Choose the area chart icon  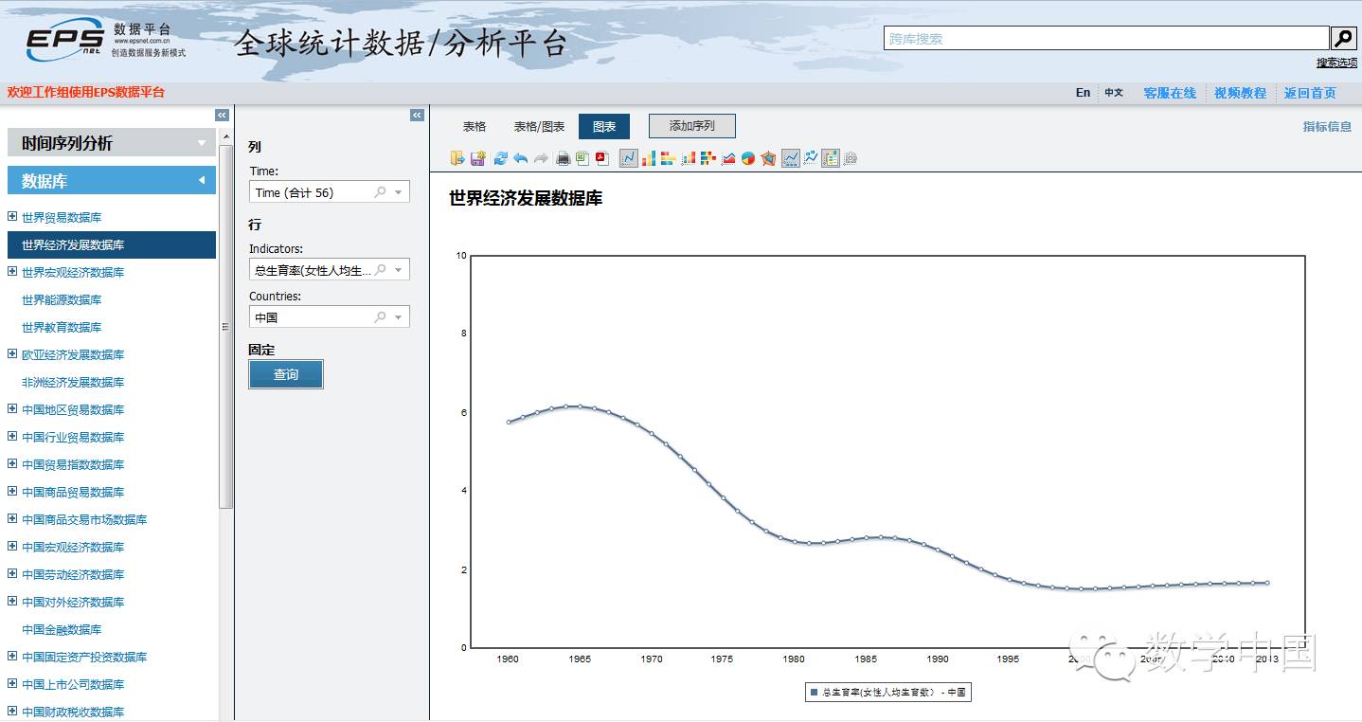coord(728,158)
